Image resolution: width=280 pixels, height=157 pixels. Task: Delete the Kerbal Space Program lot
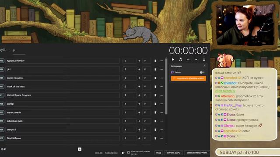pos(155,95)
